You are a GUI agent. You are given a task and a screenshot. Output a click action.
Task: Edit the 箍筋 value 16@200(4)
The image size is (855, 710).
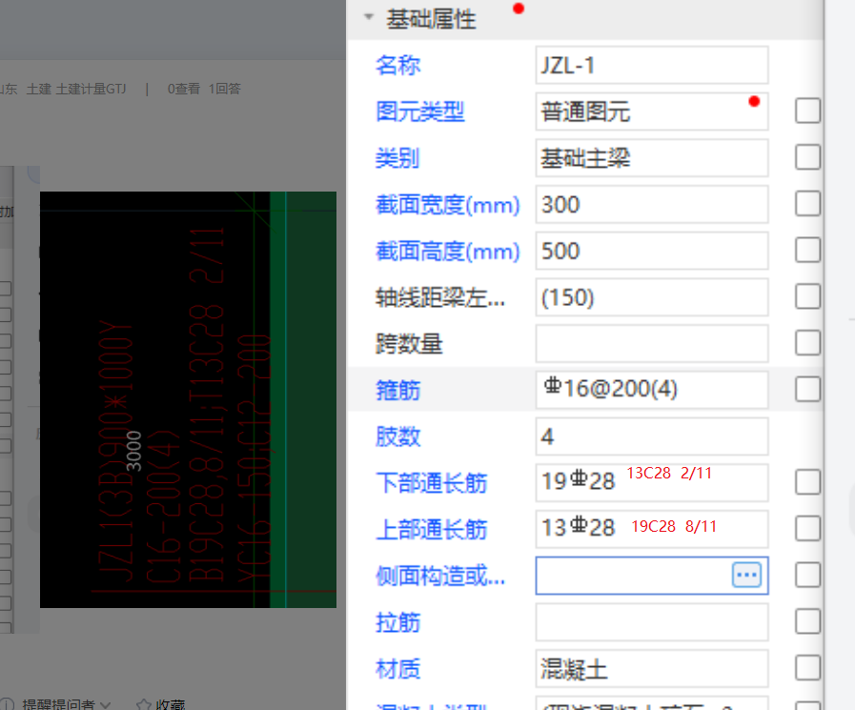(x=652, y=390)
